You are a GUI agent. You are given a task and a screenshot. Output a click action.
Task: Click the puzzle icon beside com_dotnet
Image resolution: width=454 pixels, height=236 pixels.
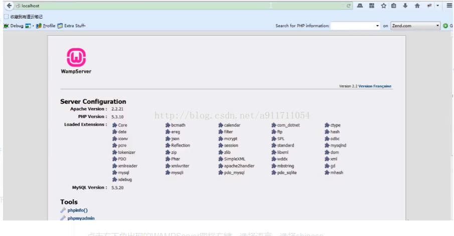(x=274, y=125)
